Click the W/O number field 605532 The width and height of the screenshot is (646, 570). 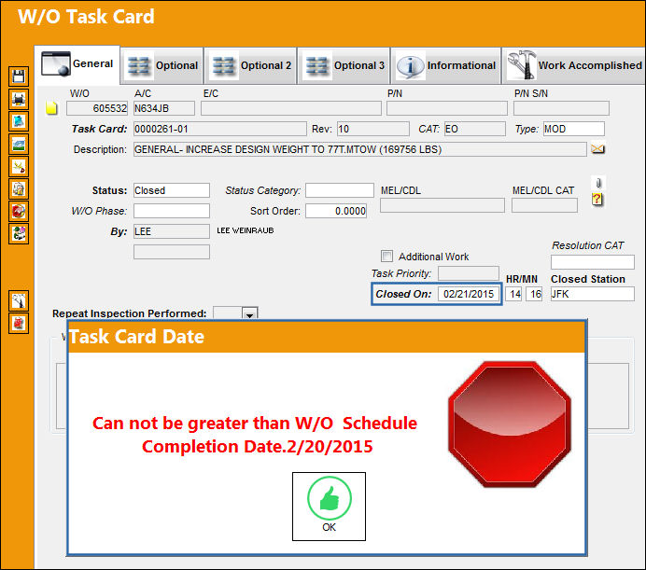(x=97, y=108)
